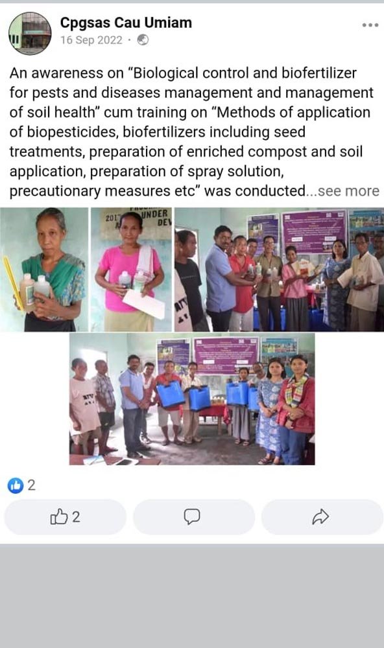Open the Cpgsas Cau Umiam page name
The height and width of the screenshot is (648, 384).
[x=126, y=23]
